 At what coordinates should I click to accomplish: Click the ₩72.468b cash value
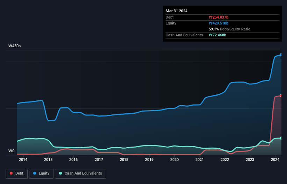[x=217, y=35]
